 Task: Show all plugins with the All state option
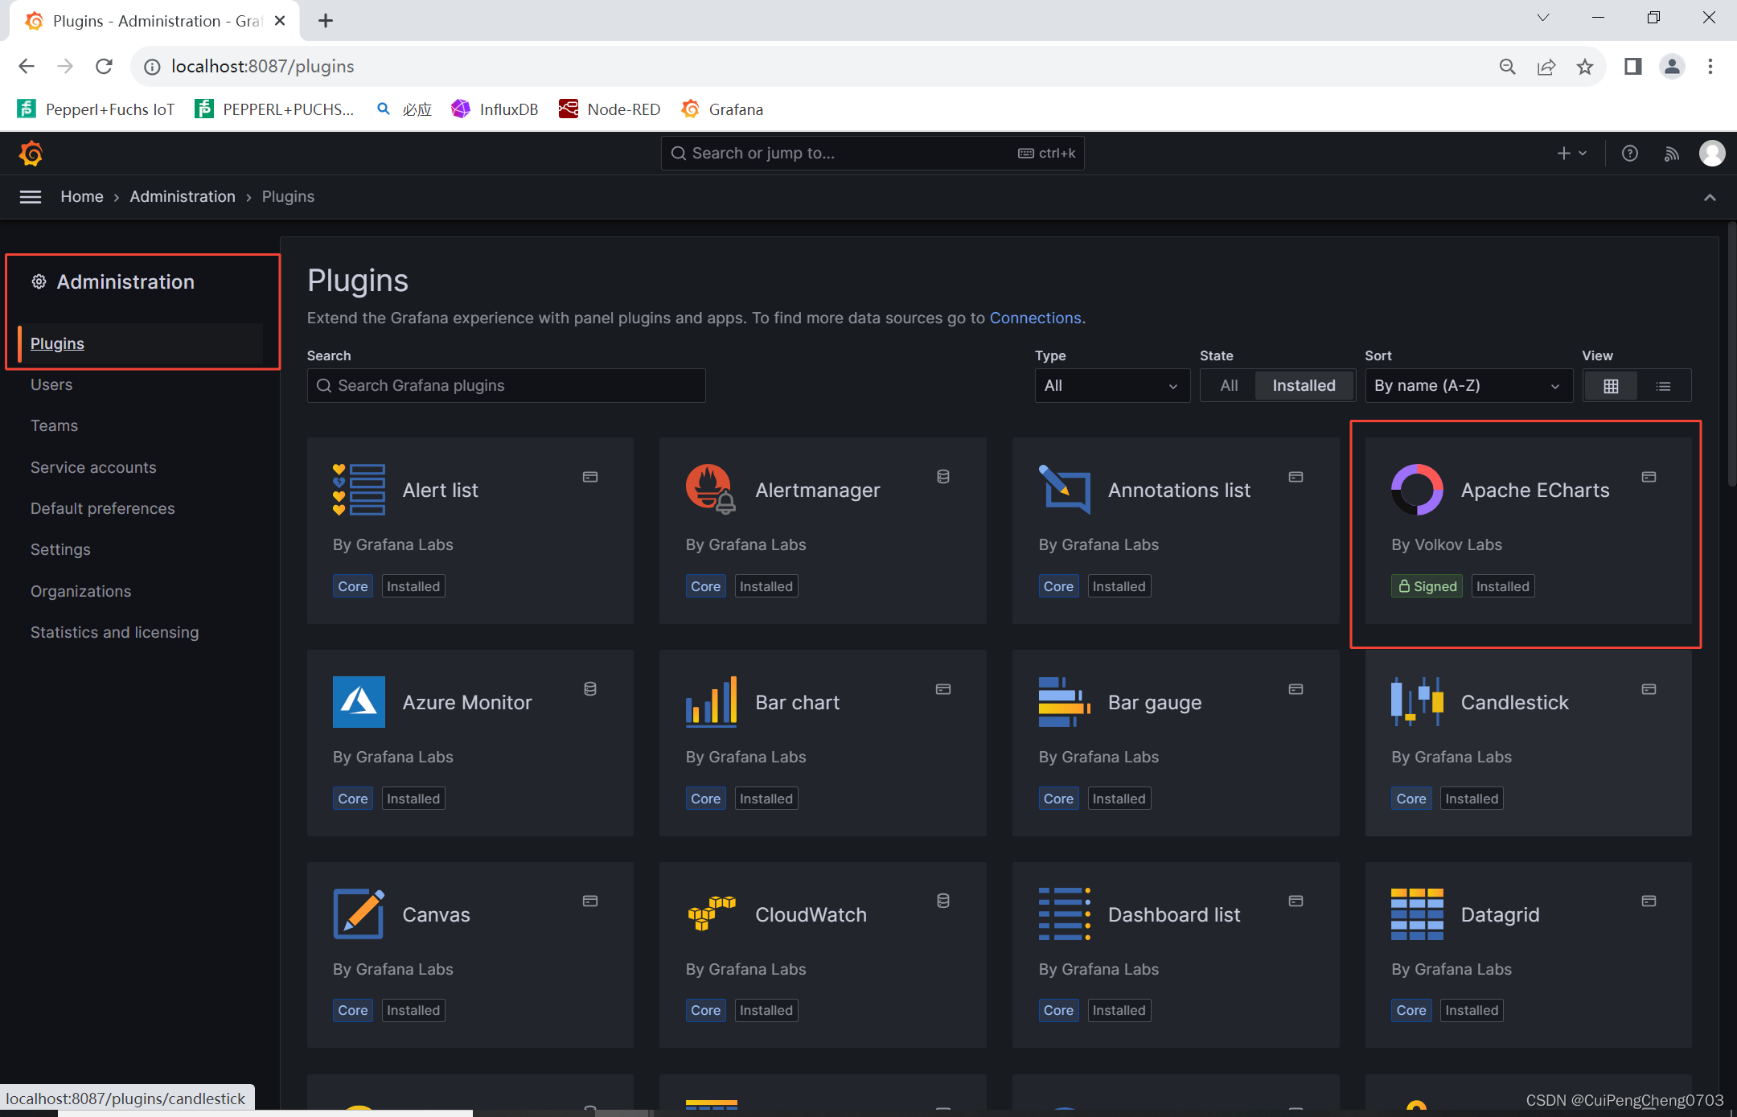click(x=1229, y=386)
